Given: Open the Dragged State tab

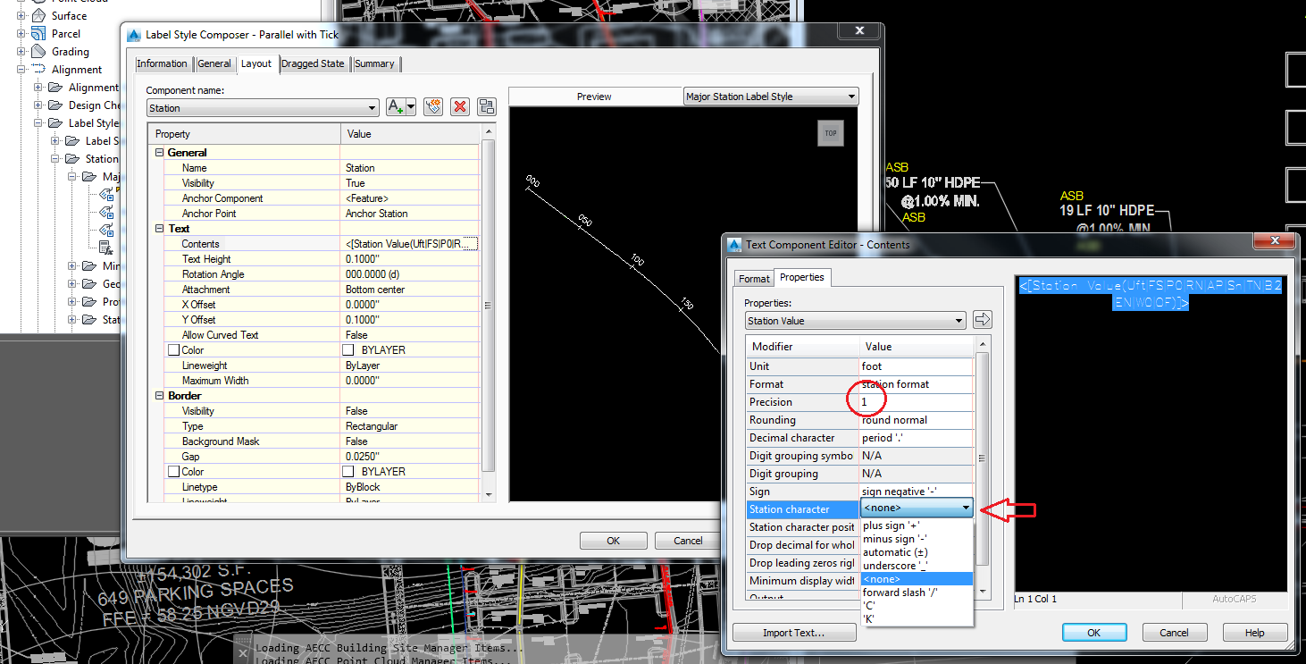Looking at the screenshot, I should (313, 63).
